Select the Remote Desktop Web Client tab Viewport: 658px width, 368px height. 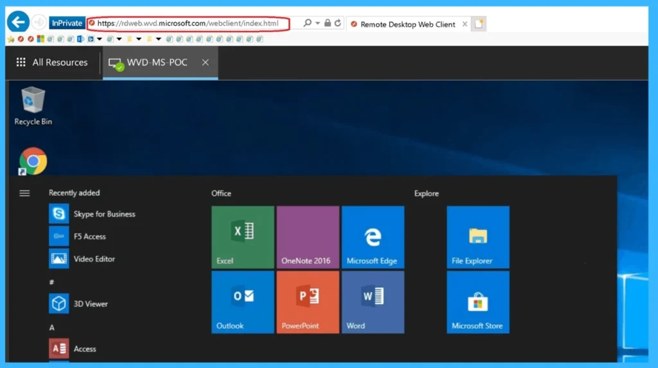(408, 24)
